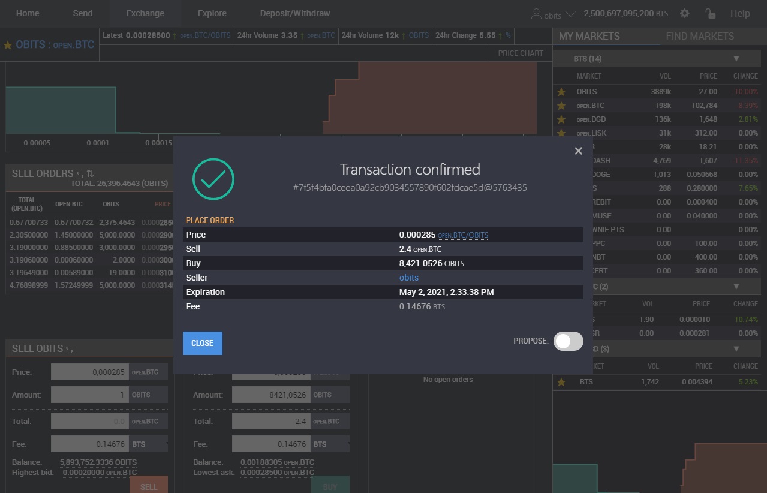This screenshot has height=493, width=767.
Task: Click Amount field showing 8421,0526
Action: point(270,395)
